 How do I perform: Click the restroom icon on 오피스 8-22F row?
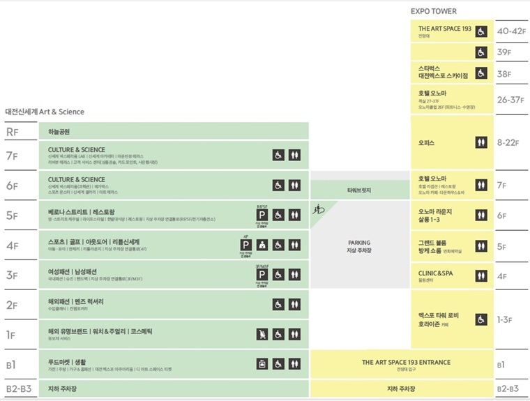tap(481, 142)
